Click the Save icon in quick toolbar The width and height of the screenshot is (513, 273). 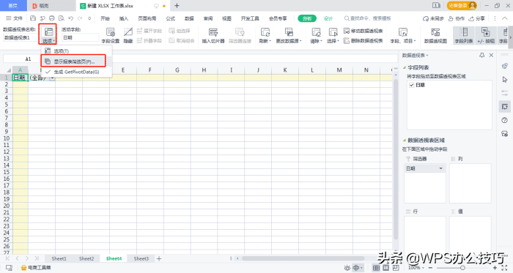point(33,18)
